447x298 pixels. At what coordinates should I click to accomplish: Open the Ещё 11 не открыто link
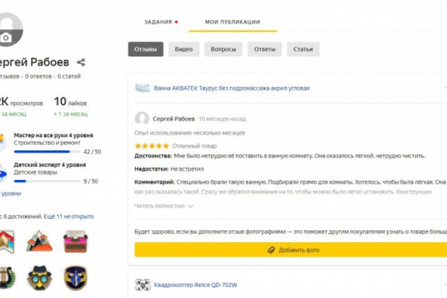[69, 217]
